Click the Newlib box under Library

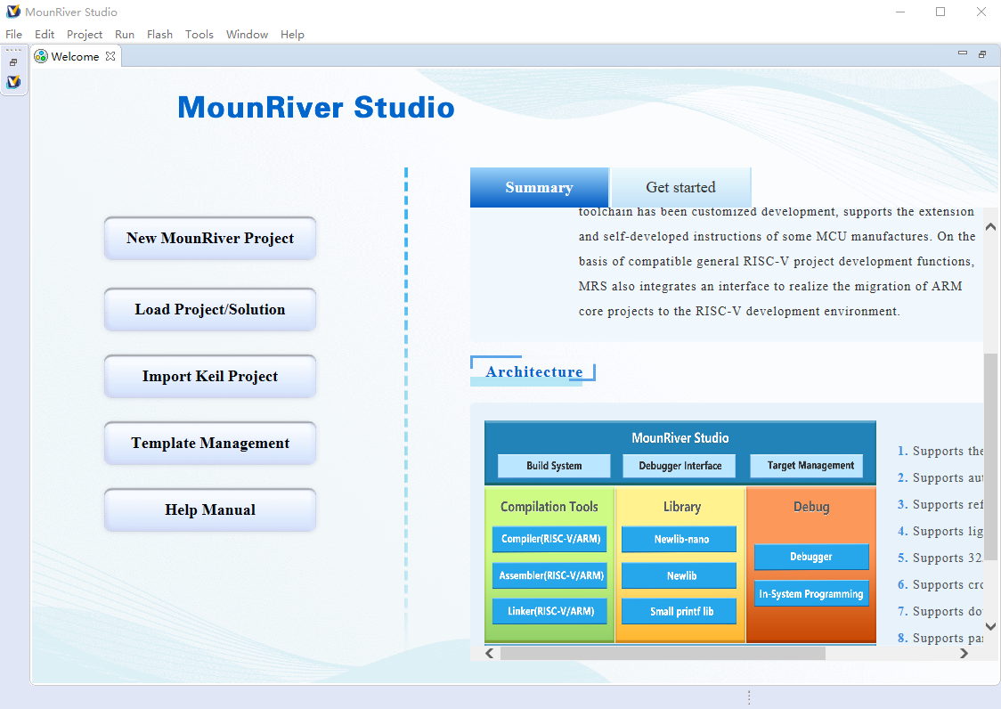click(681, 575)
